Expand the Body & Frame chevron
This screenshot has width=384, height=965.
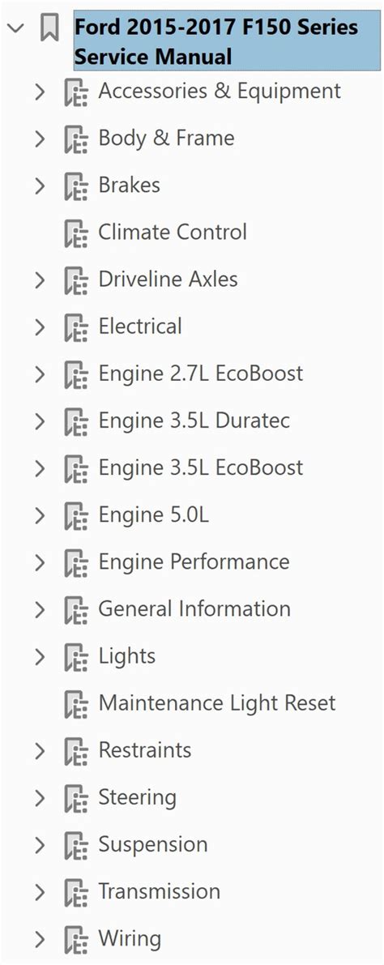[x=40, y=139]
